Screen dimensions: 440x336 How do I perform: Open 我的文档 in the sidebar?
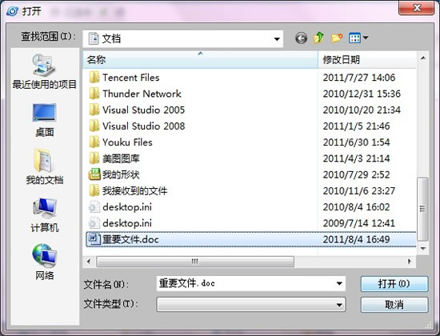click(44, 166)
